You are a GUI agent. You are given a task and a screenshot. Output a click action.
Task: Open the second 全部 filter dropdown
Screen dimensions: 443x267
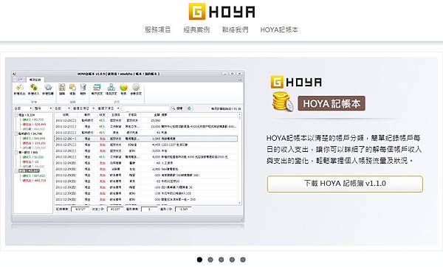pyautogui.click(x=62, y=108)
